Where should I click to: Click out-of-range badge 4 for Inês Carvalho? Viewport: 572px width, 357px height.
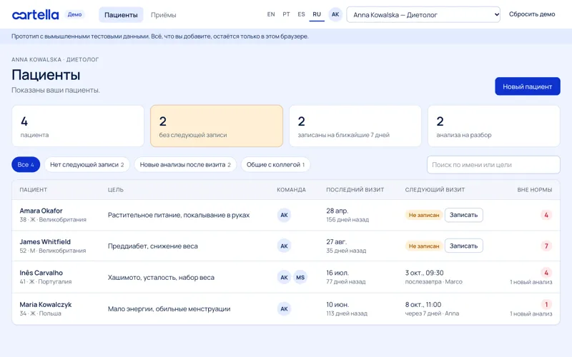coord(546,273)
